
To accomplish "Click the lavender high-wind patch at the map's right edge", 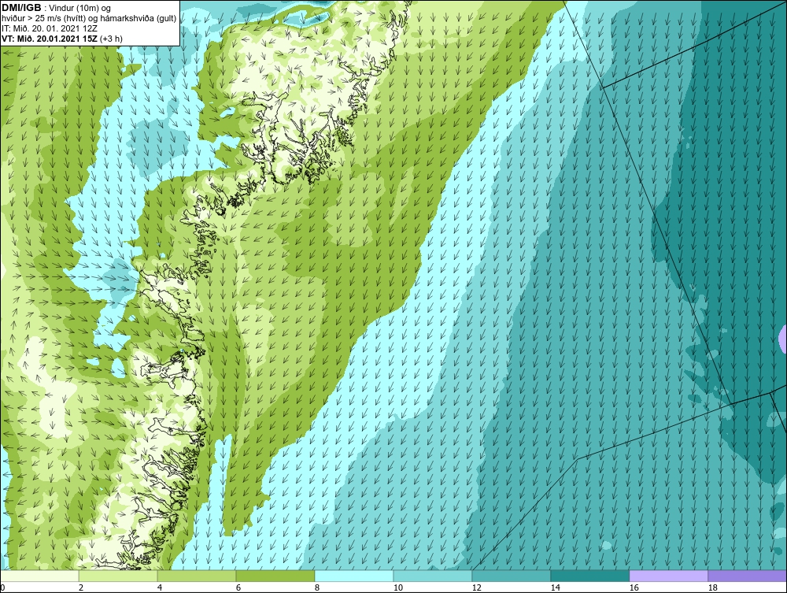I will (783, 339).
